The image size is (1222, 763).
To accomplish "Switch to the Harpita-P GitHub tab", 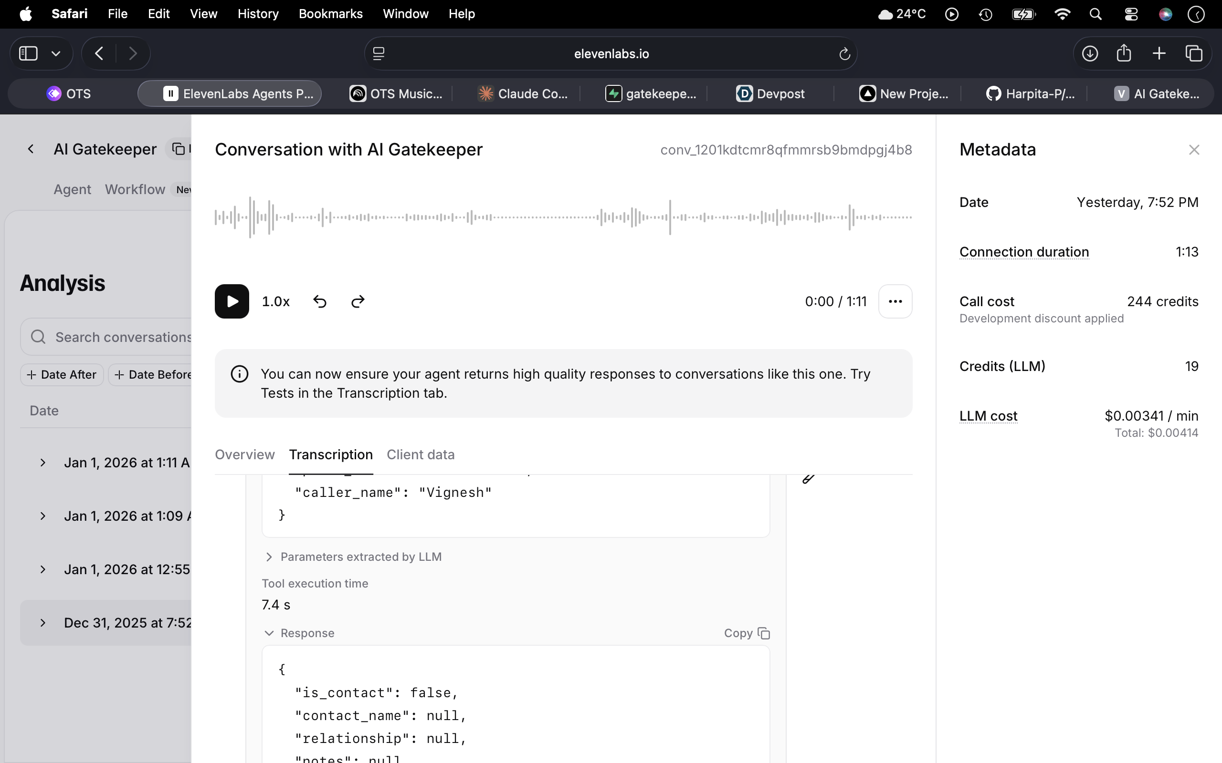I will [1031, 94].
